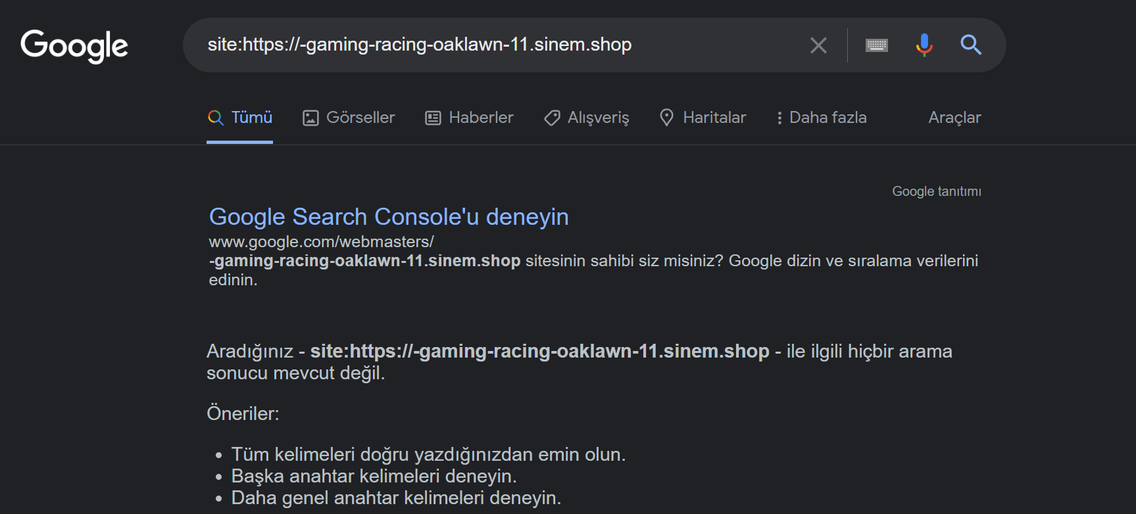The image size is (1136, 514).
Task: Open the Haritalar tab
Action: [703, 118]
